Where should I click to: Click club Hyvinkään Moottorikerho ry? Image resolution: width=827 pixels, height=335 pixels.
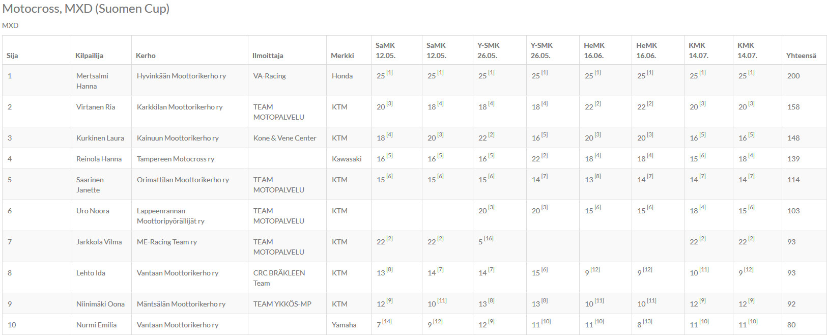click(181, 76)
